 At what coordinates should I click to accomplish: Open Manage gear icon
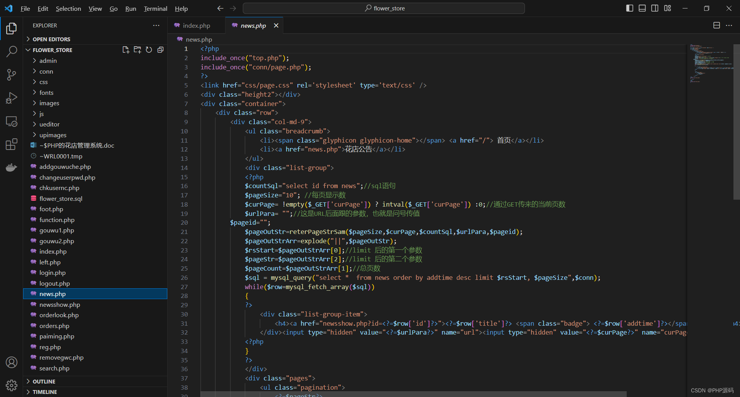[x=12, y=385]
